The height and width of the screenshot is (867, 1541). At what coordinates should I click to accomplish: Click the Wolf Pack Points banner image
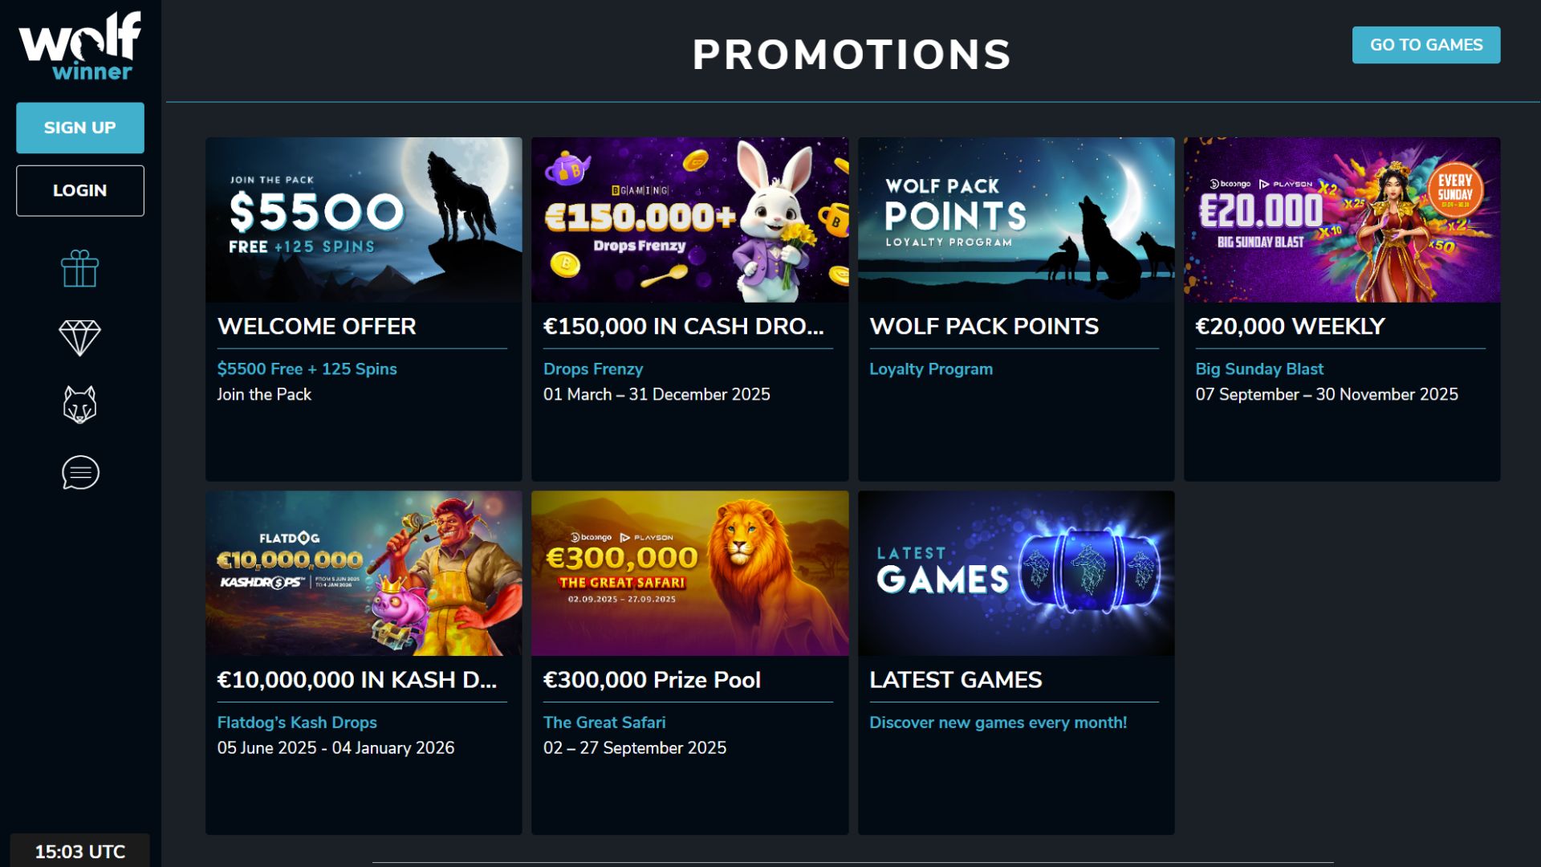(x=1015, y=219)
